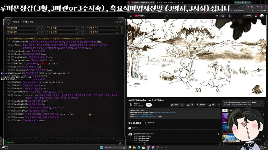268x150 pixels.
Task: Open the YouTube account avatar menu
Action: click(x=262, y=16)
